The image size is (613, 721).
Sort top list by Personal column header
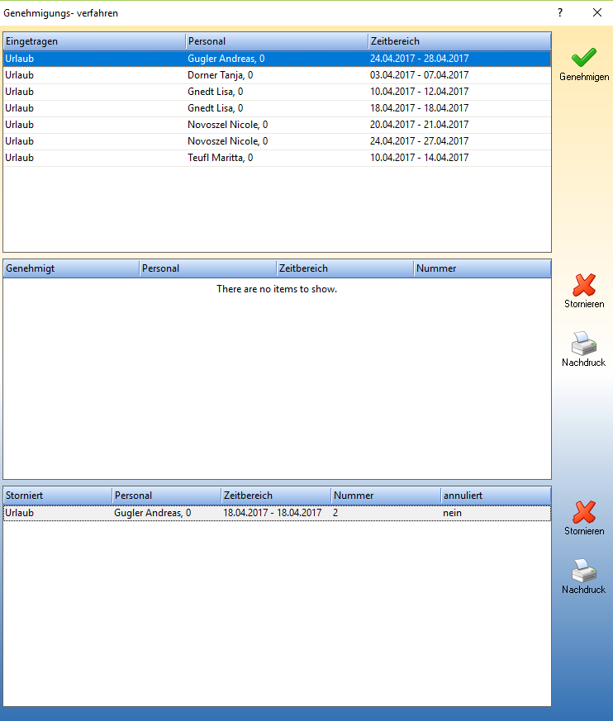277,41
